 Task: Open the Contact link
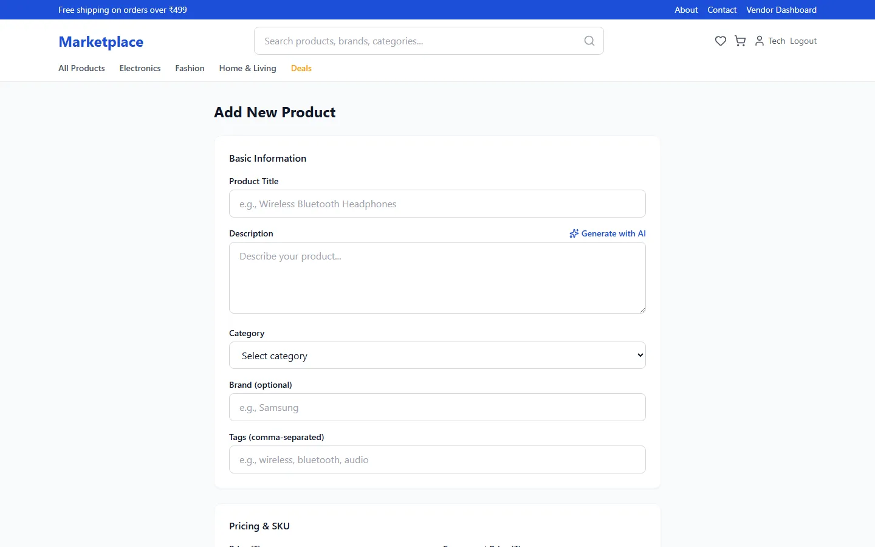pos(722,10)
